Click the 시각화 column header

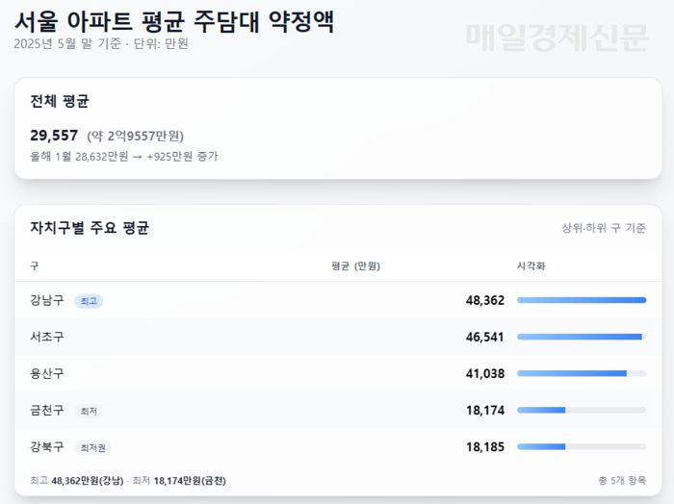coord(531,265)
